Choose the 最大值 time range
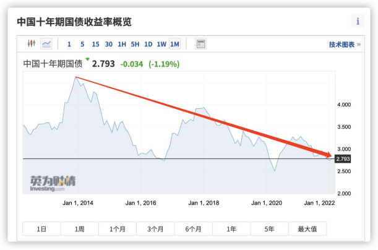 click(x=307, y=229)
